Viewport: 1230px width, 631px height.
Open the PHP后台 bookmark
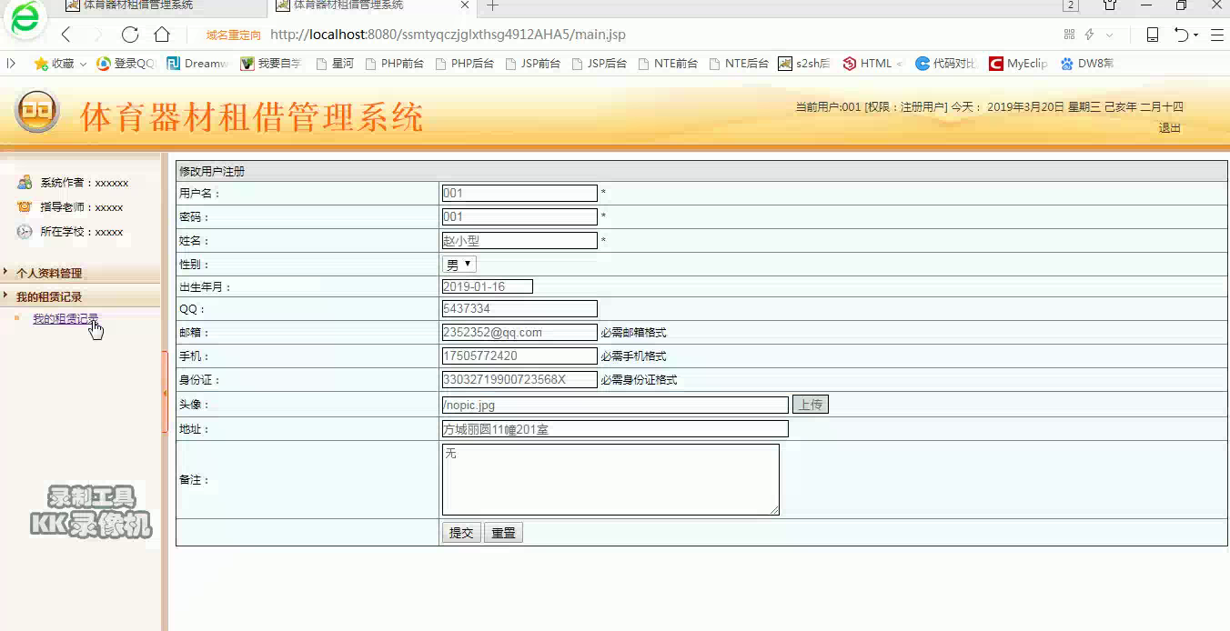pyautogui.click(x=465, y=64)
